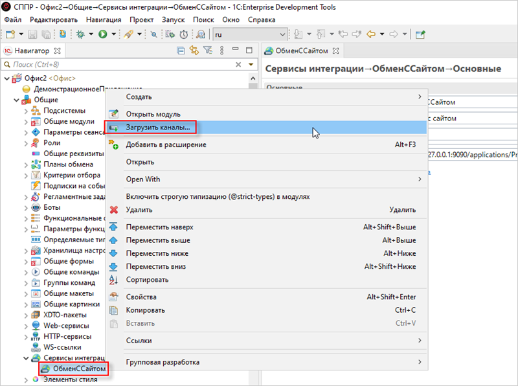Enable strict typing (@strict-types) menu option
This screenshot has width=518, height=386.
(x=218, y=196)
